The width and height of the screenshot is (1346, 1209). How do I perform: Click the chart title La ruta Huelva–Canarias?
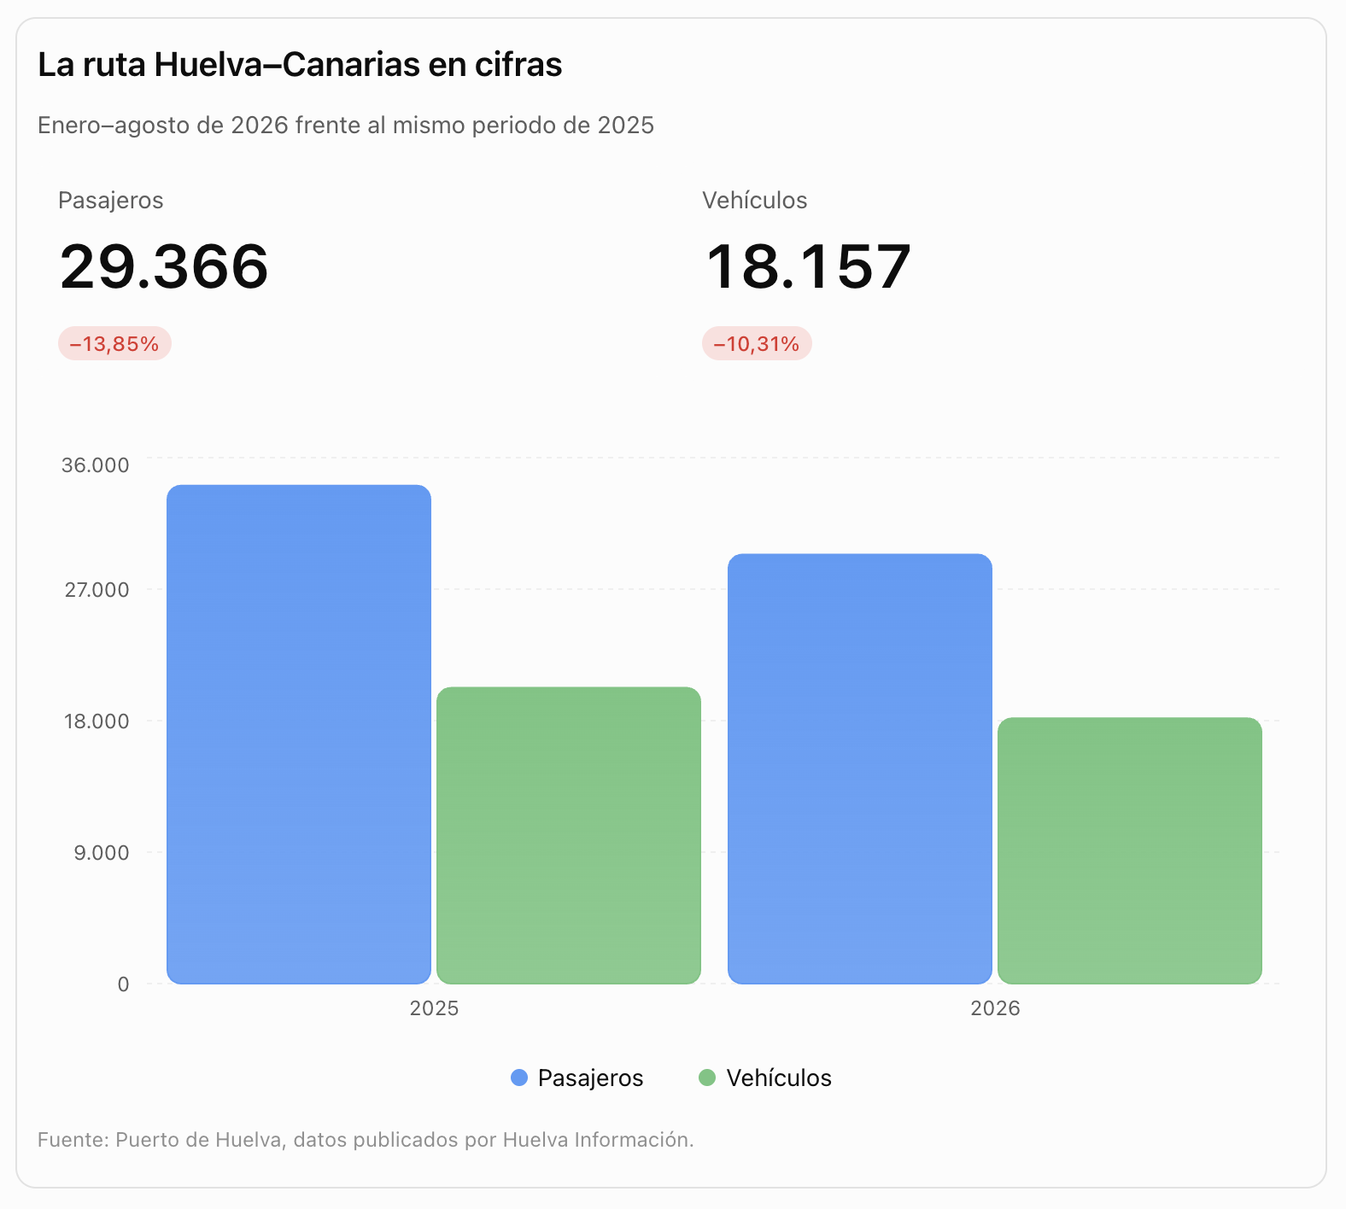(300, 65)
